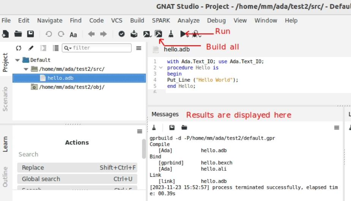Switch to the Outline side tab
This screenshot has width=351, height=201.
point(5,177)
